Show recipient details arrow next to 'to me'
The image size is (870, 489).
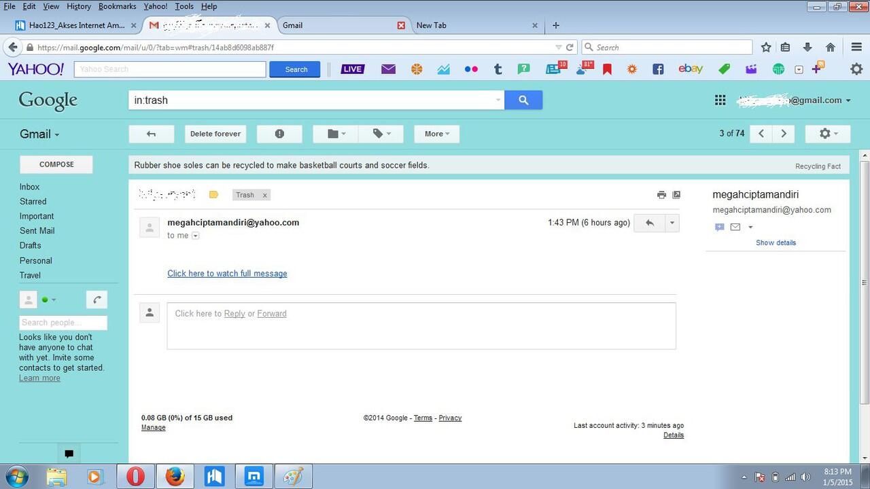point(195,236)
